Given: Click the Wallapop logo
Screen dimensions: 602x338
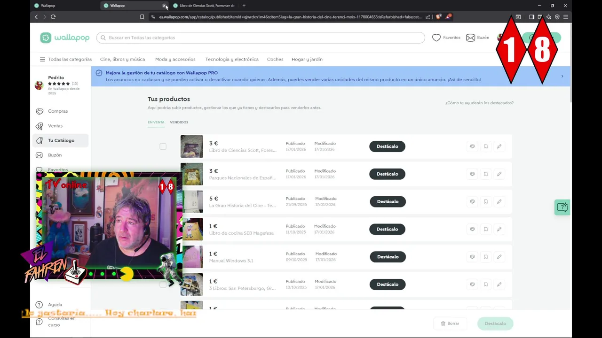Looking at the screenshot, I should 65,38.
